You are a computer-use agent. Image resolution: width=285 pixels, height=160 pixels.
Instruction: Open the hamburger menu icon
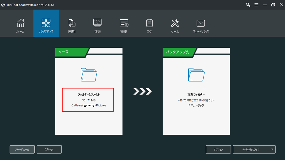[256, 5]
